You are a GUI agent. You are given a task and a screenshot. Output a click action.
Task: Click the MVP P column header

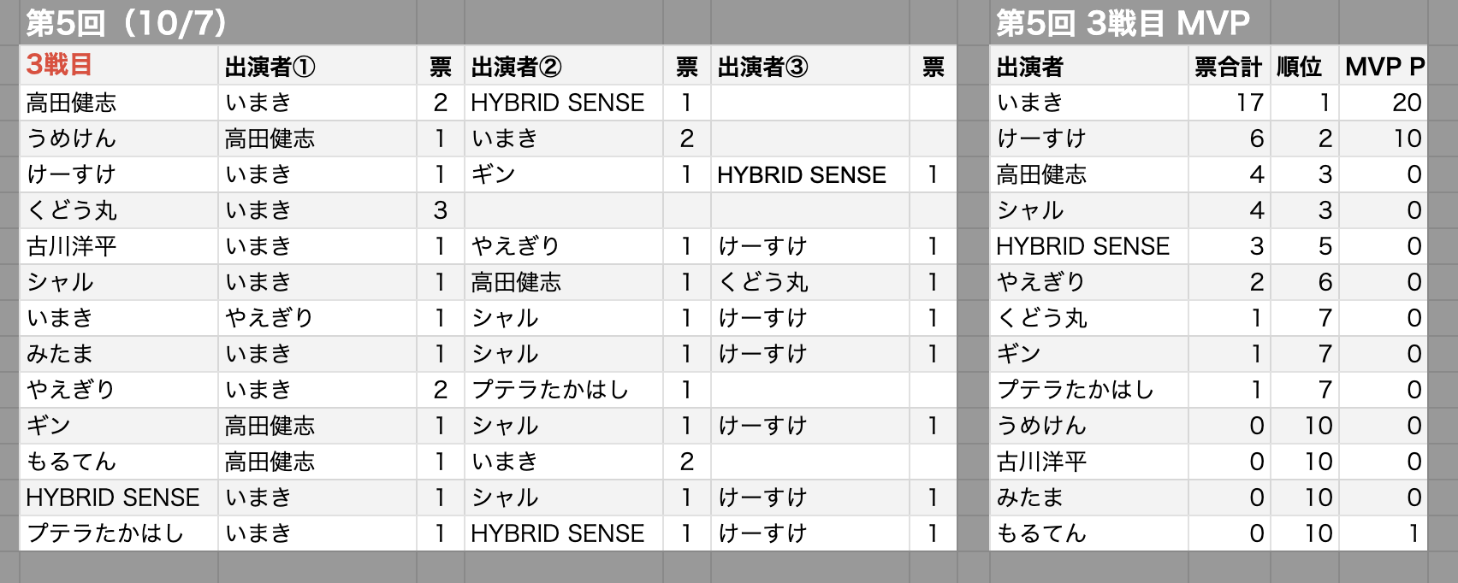pos(1384,67)
